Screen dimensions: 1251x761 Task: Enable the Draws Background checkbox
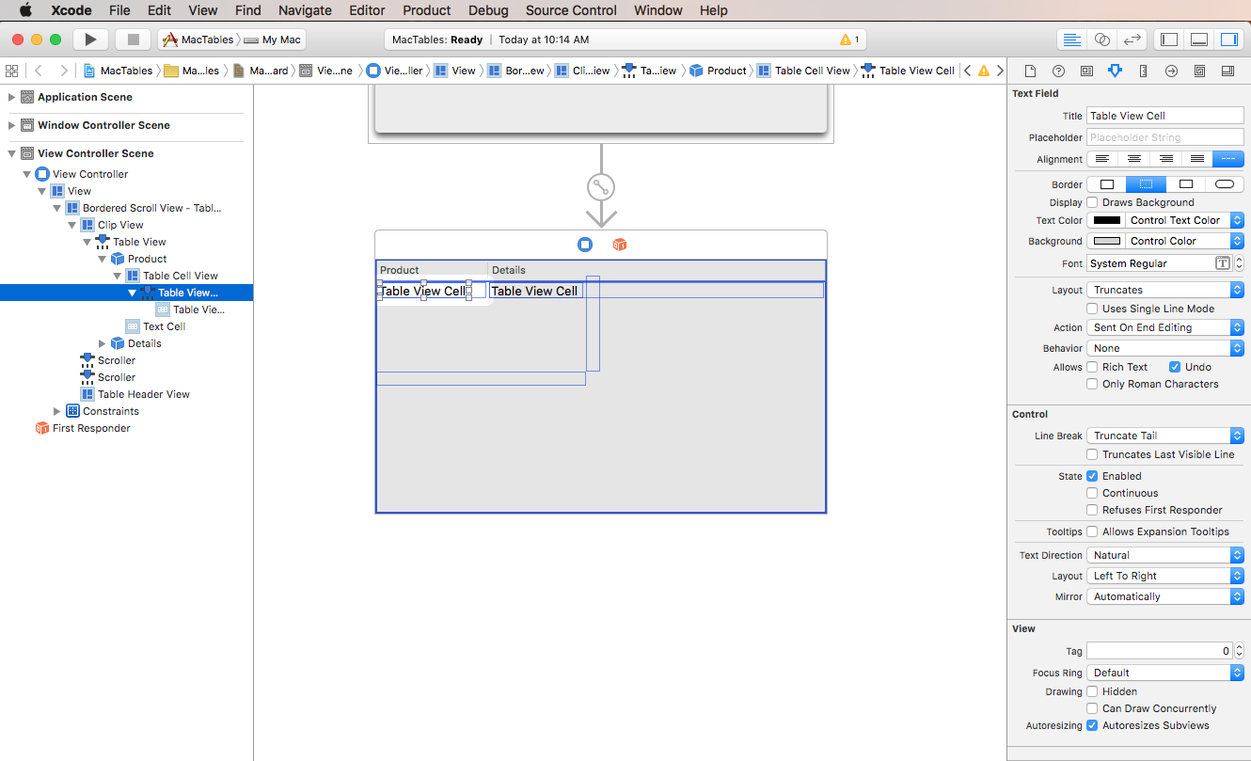click(1092, 202)
